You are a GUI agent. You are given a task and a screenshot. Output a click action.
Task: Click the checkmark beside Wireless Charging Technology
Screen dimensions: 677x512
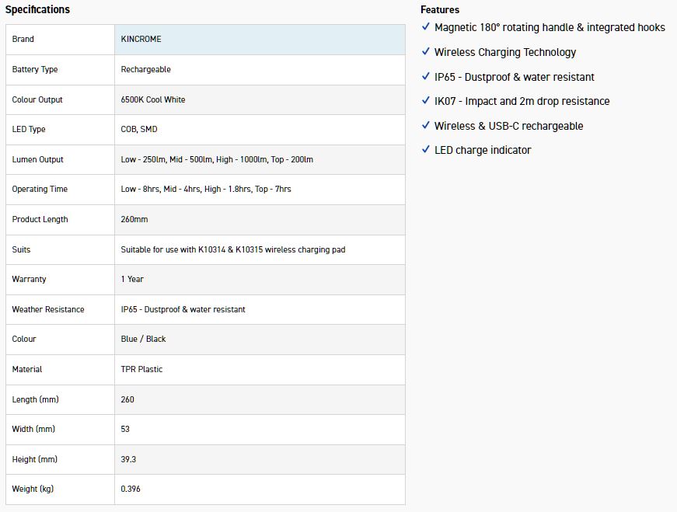[x=425, y=52]
